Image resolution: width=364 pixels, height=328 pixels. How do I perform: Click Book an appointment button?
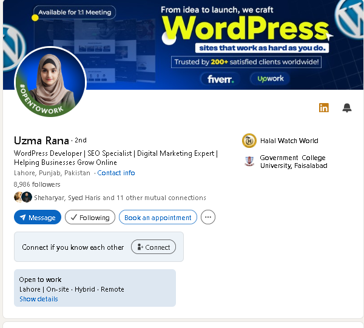pyautogui.click(x=158, y=217)
